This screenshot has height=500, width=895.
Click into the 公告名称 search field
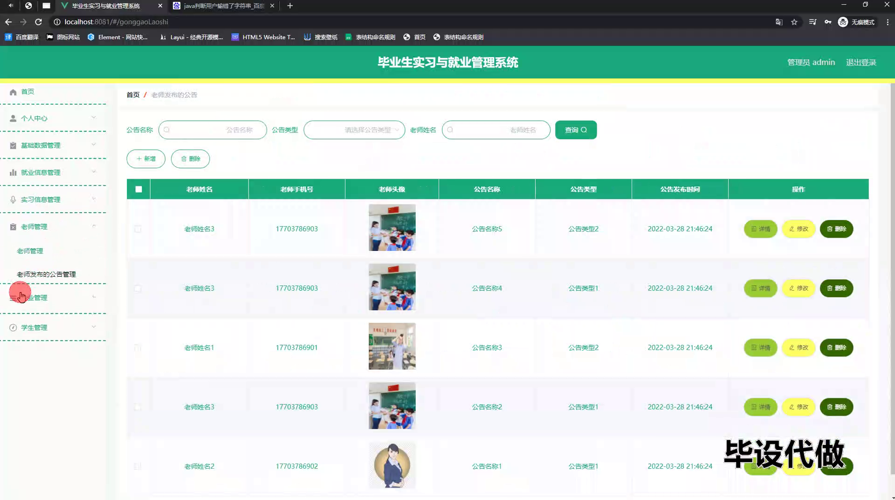pos(213,130)
